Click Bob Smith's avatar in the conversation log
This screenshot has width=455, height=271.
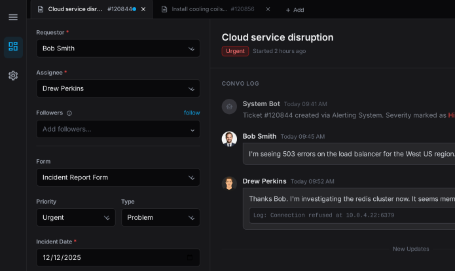tap(229, 139)
